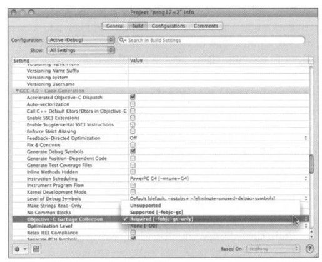Enable the Auto-vectorization checkbox
The height and width of the screenshot is (262, 322).
[133, 104]
